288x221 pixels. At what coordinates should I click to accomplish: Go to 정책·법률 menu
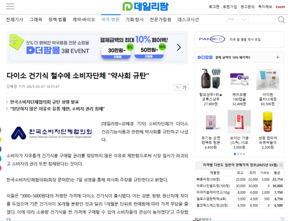point(57,20)
